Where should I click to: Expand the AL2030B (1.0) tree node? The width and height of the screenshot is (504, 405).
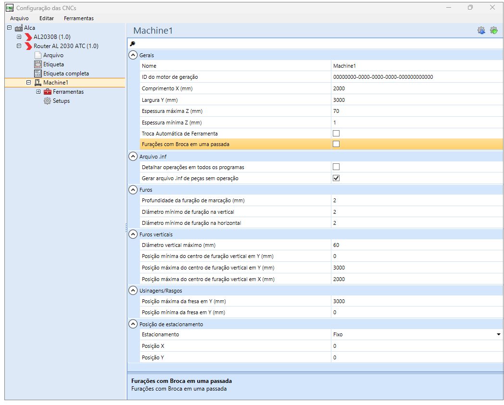coord(19,37)
